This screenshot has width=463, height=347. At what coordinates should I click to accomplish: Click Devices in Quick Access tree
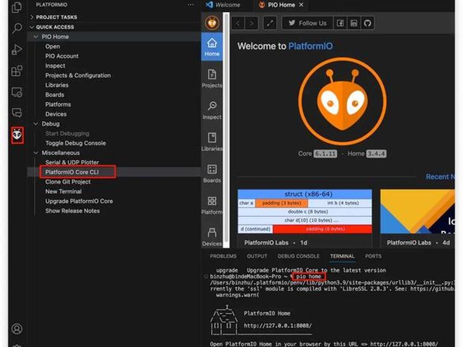[56, 114]
